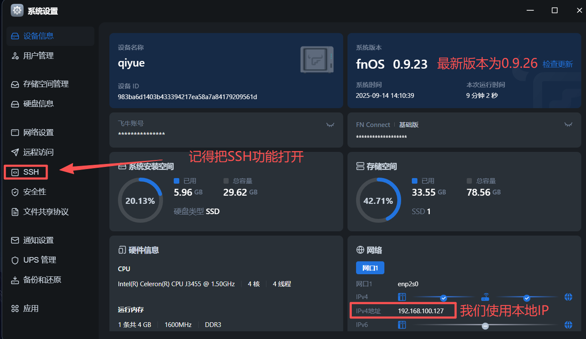This screenshot has width=586, height=339.
Task: Click the 网络设置 window icon
Action: coord(15,133)
